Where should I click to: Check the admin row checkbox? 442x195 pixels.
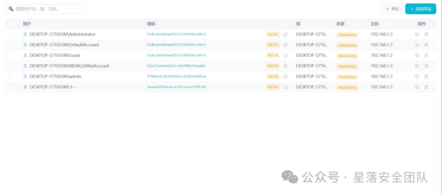pyautogui.click(x=10, y=76)
